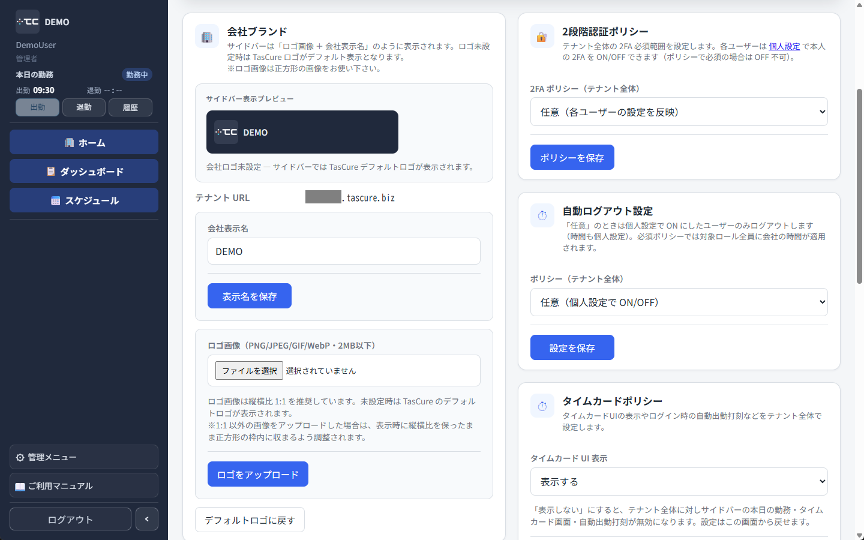The width and height of the screenshot is (864, 540).
Task: Click the 選択されていません file status text
Action: [x=321, y=371]
